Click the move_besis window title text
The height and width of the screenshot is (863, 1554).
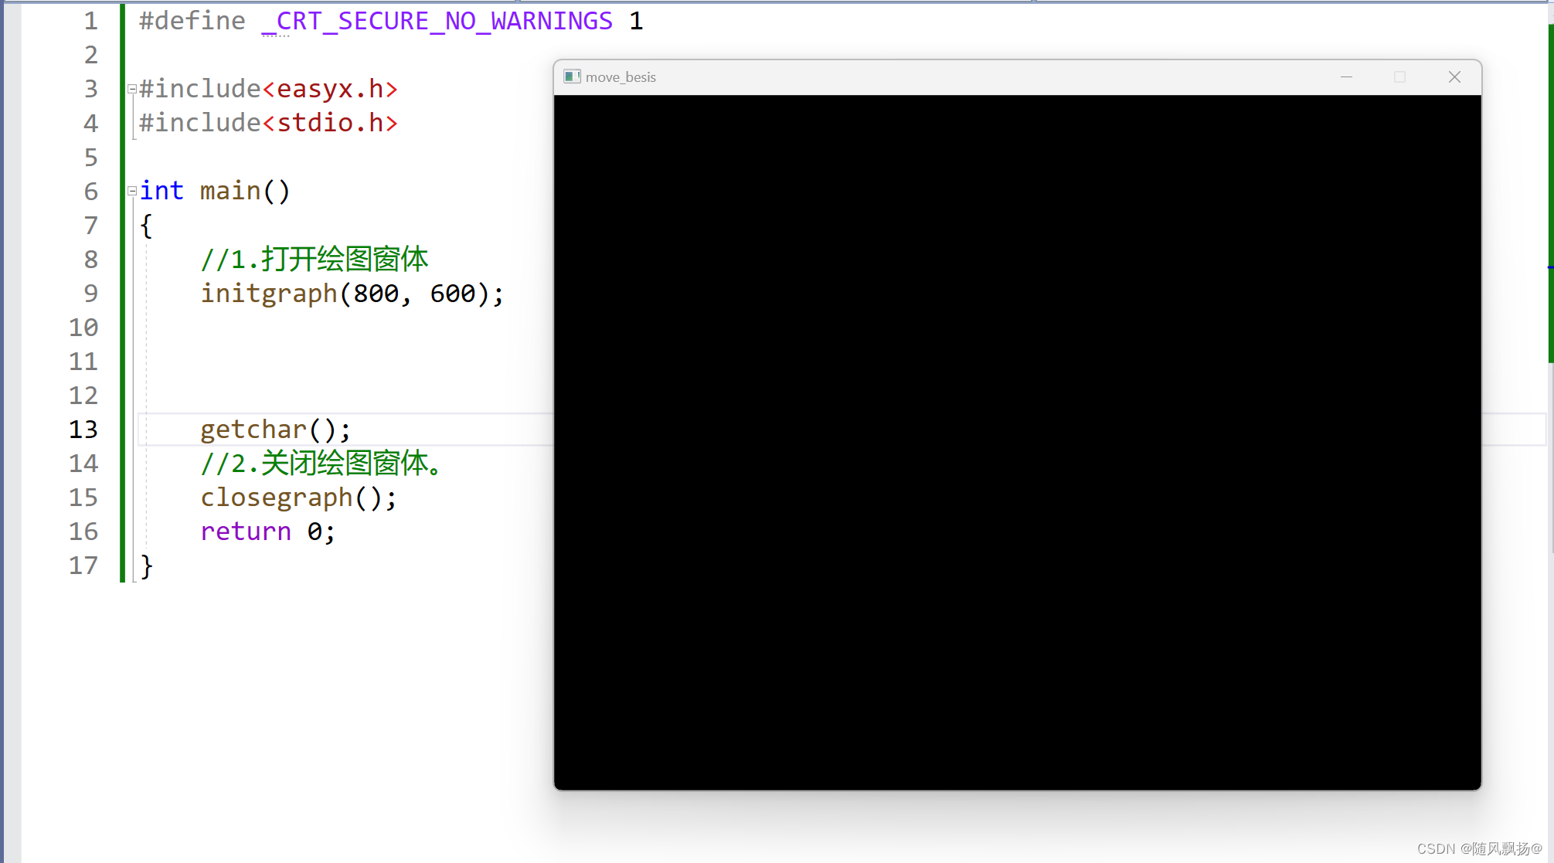click(621, 77)
